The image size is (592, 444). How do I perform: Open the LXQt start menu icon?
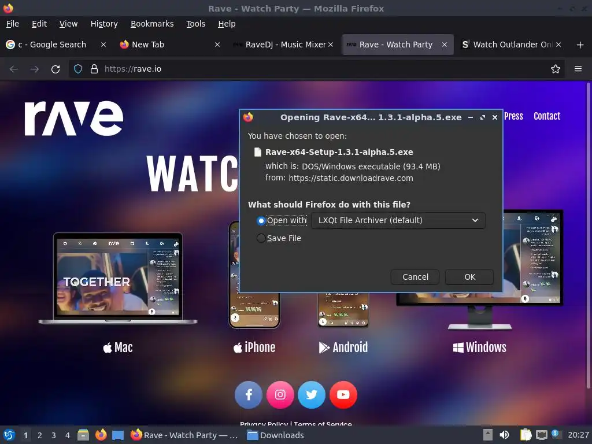(x=9, y=435)
